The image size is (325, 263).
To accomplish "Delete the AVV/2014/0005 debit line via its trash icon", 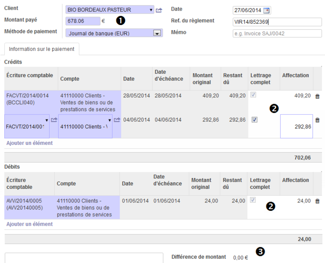I will coord(318,201).
